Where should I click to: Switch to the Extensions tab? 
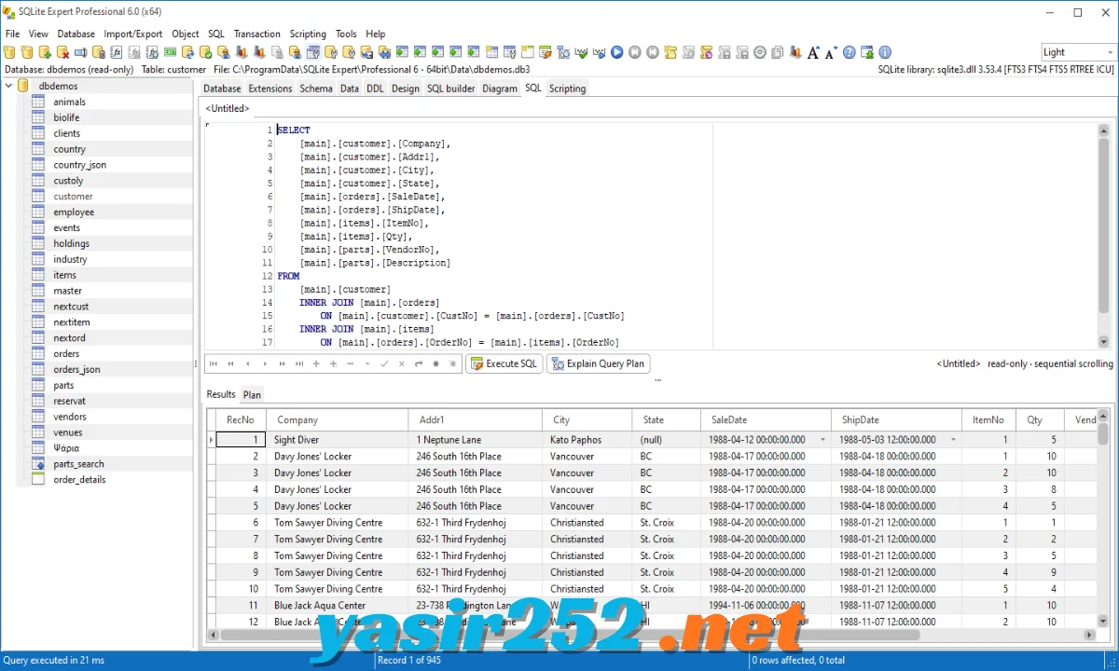coord(270,89)
